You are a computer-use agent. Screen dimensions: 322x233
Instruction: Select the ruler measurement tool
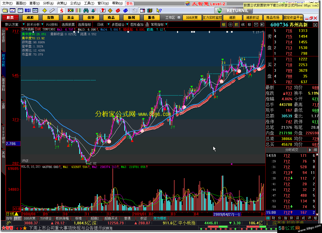52,11
